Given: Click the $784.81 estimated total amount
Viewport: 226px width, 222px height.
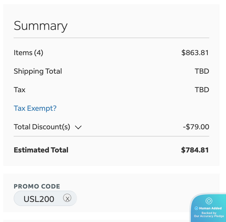Looking at the screenshot, I should [x=195, y=150].
